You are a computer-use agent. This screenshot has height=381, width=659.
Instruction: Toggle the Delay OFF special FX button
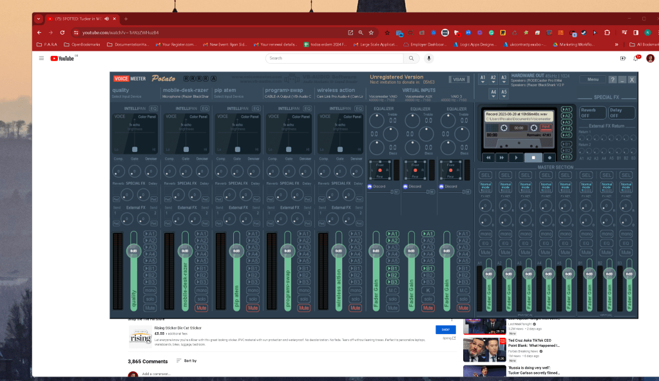click(x=621, y=113)
